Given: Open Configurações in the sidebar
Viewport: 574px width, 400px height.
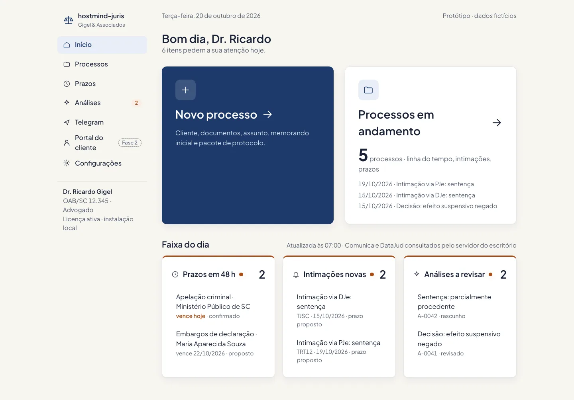Looking at the screenshot, I should coord(102,163).
